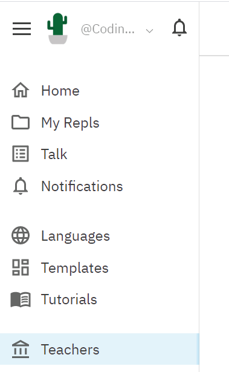Click the Tutorials open-book icon
The width and height of the screenshot is (229, 372).
pos(21,299)
